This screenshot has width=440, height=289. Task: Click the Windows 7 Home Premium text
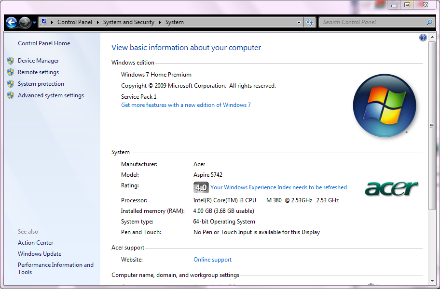coord(156,75)
